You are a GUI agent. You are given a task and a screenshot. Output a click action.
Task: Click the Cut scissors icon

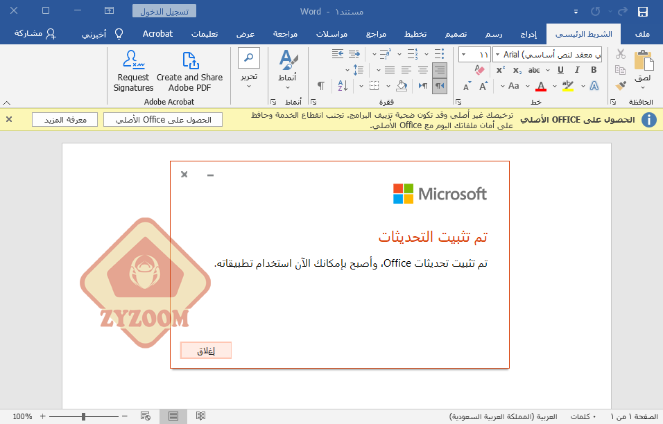pos(620,54)
